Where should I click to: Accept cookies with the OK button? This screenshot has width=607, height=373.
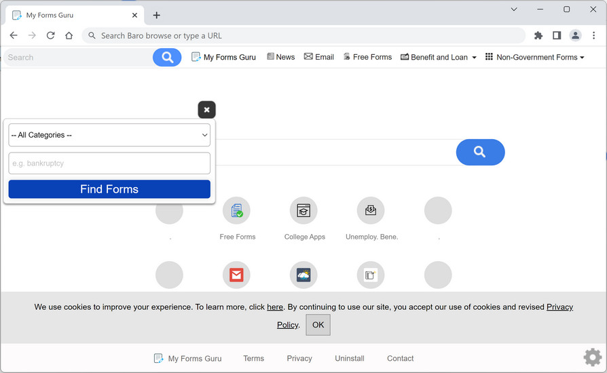point(318,325)
